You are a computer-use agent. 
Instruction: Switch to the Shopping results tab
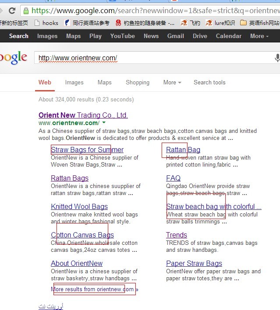pos(138,83)
